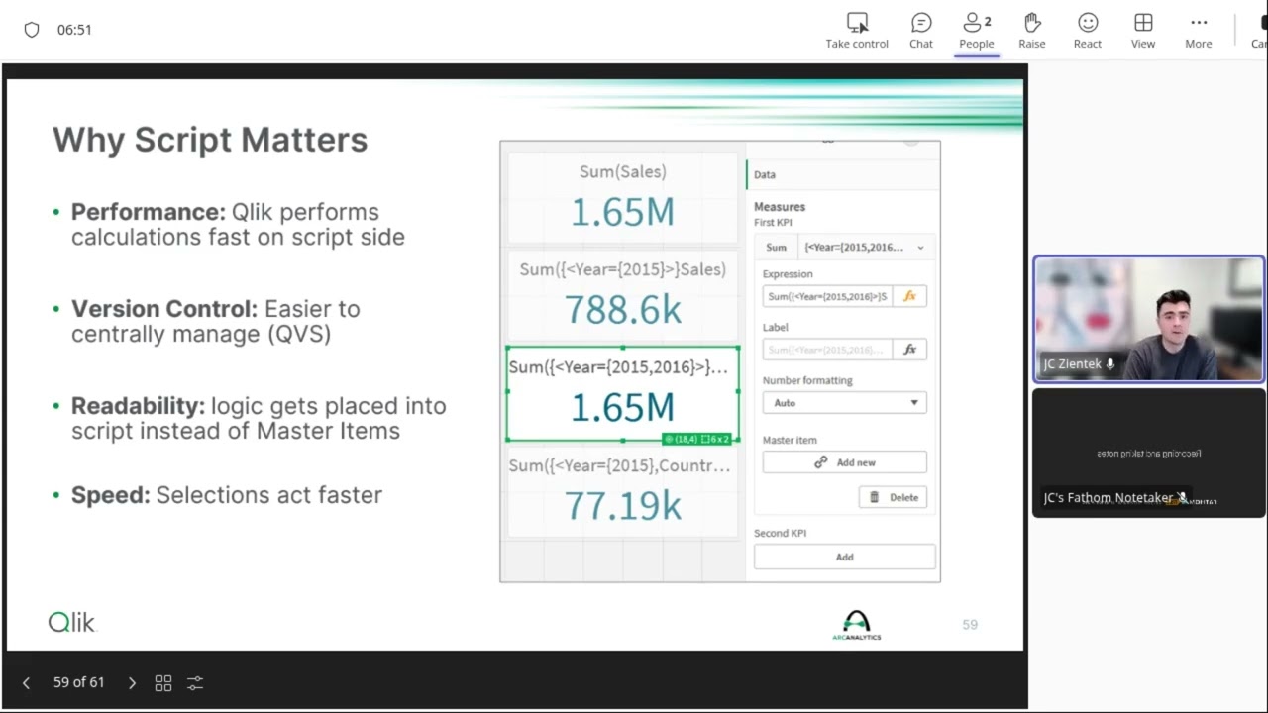Click the 'Version Control:' bullet text
This screenshot has height=713, width=1268.
(x=164, y=309)
